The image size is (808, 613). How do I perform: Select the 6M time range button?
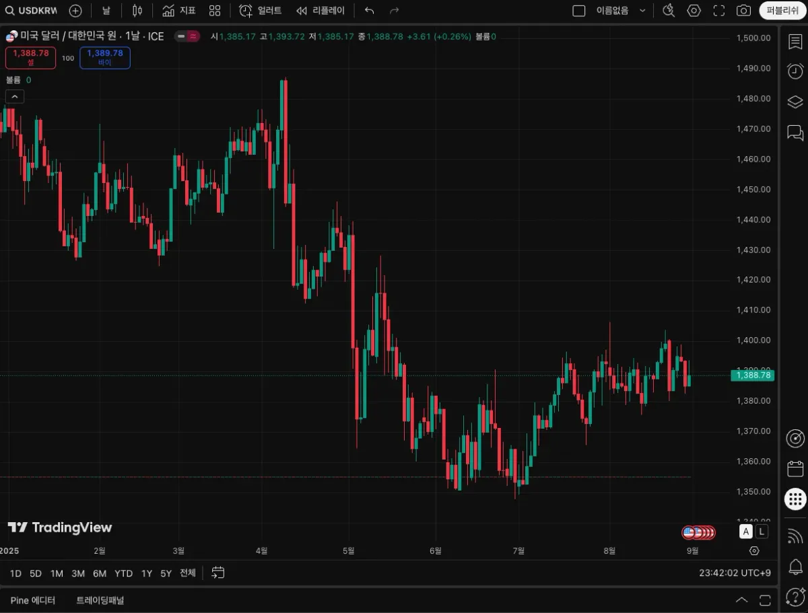(x=100, y=573)
